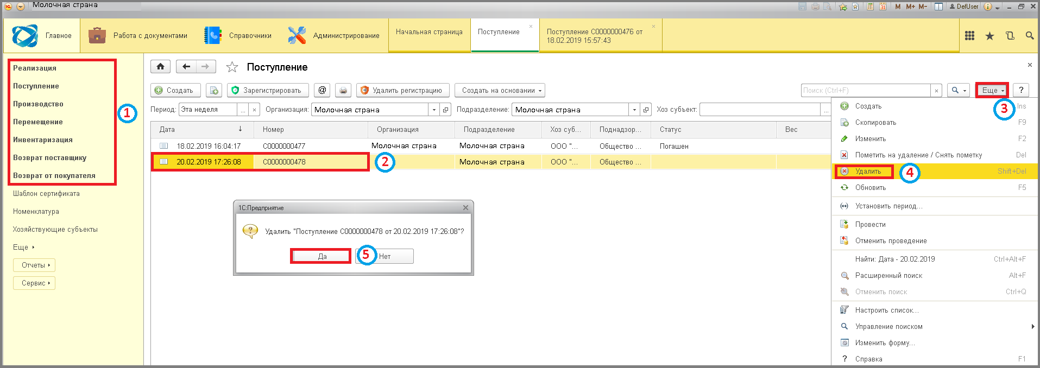Click the @ email toolbar icon
This screenshot has width=1040, height=368.
pyautogui.click(x=322, y=90)
